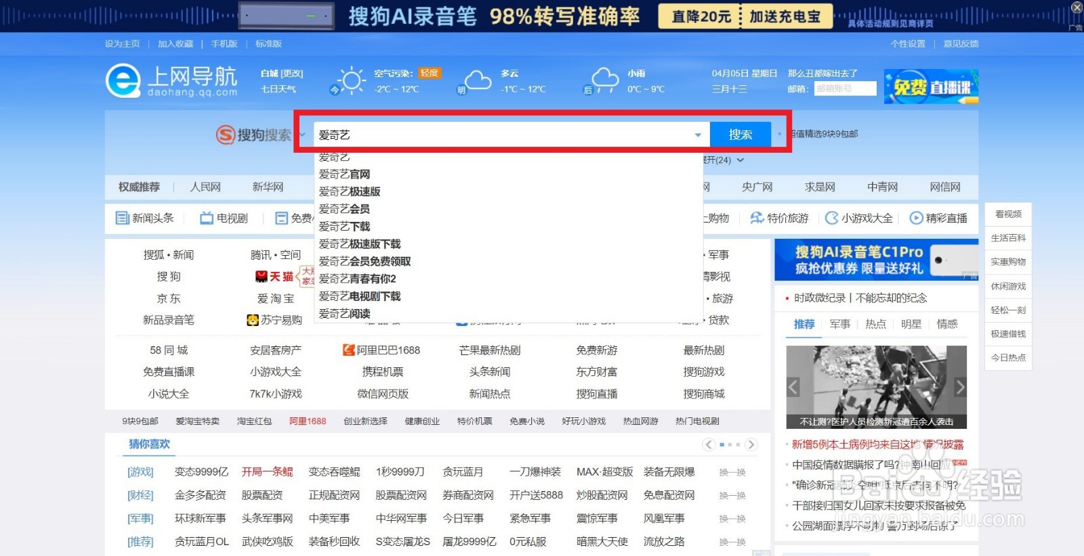Open the 免费直播课 banner button
The image size is (1084, 556).
pyautogui.click(x=931, y=87)
